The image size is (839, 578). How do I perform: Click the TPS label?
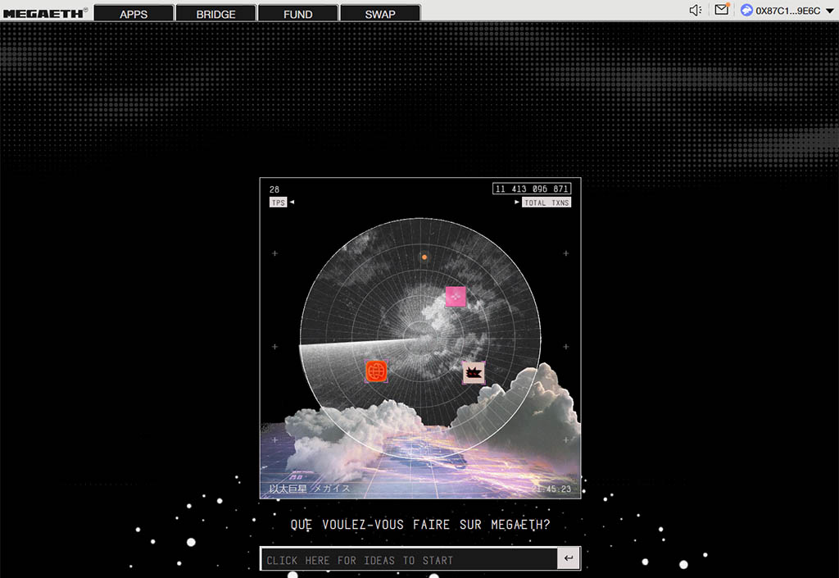[x=278, y=203]
